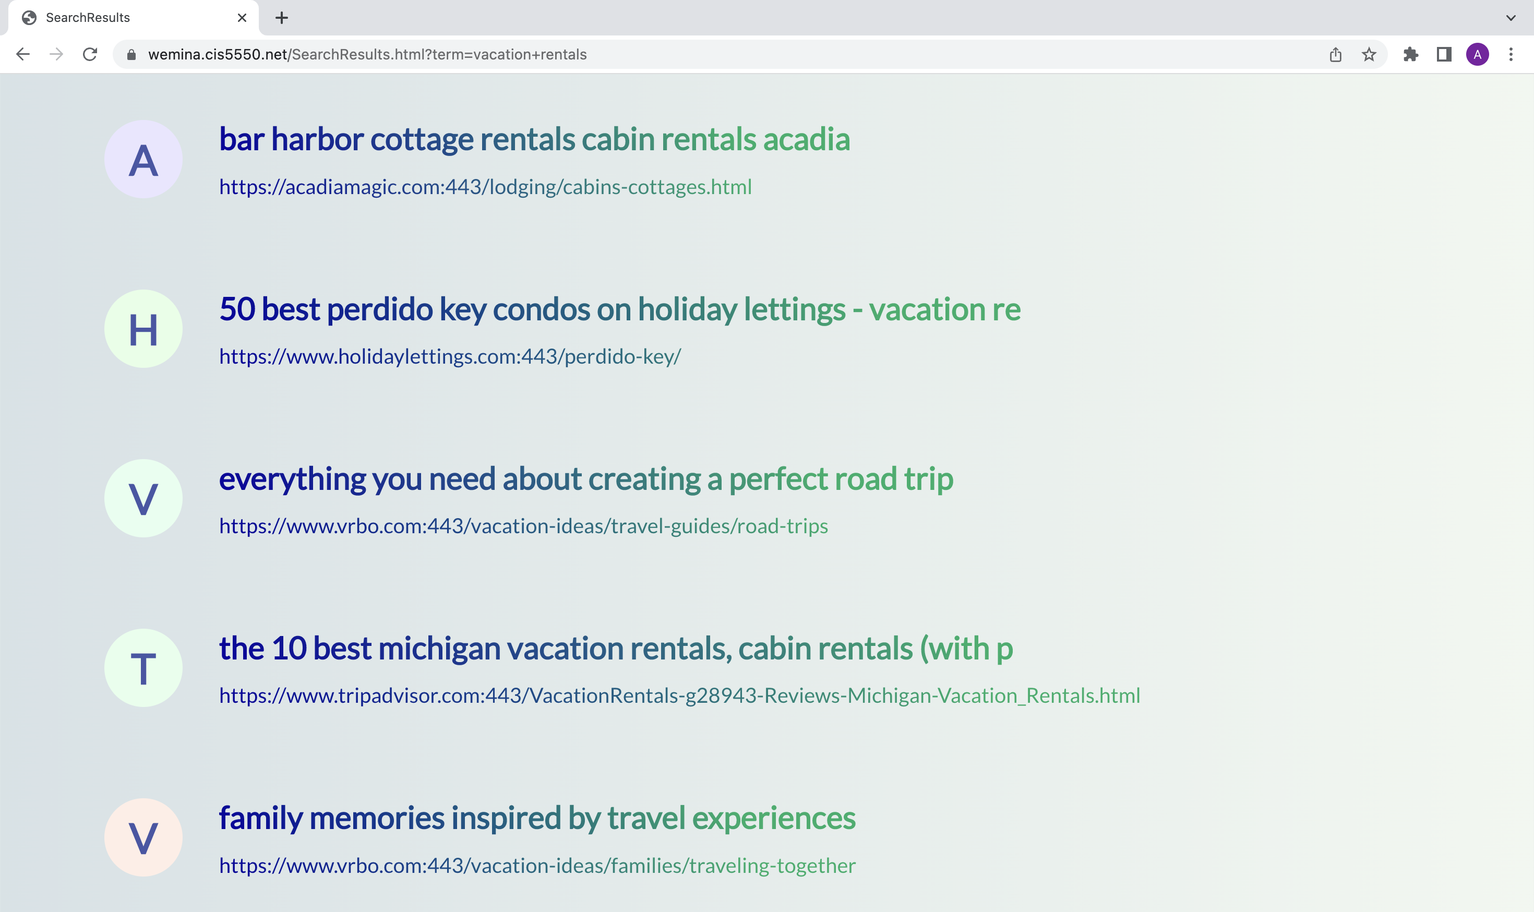This screenshot has height=912, width=1534.
Task: Open the purple profile avatar
Action: pyautogui.click(x=1478, y=55)
